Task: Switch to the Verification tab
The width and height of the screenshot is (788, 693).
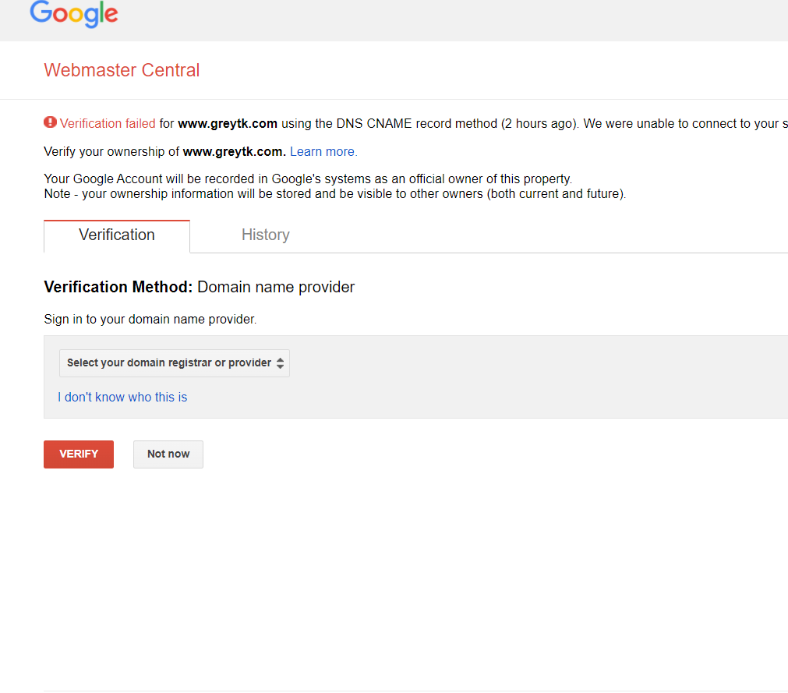Action: 117,235
